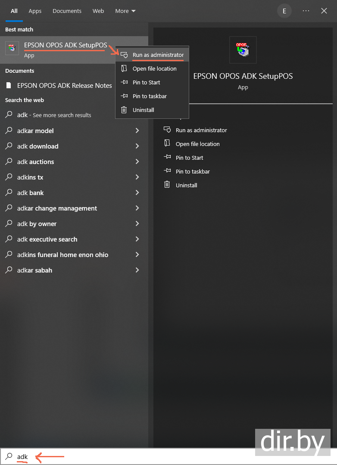
Task: Switch to the Apps tab
Action: click(35, 11)
